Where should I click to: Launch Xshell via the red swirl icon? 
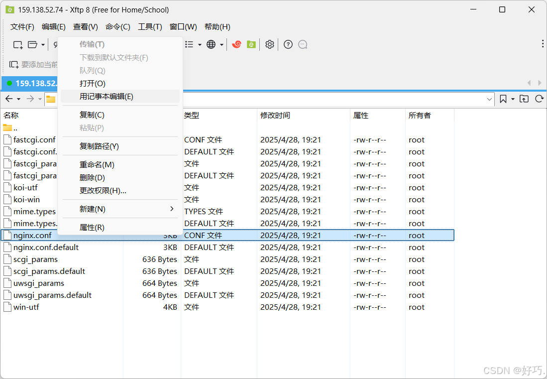pos(236,44)
